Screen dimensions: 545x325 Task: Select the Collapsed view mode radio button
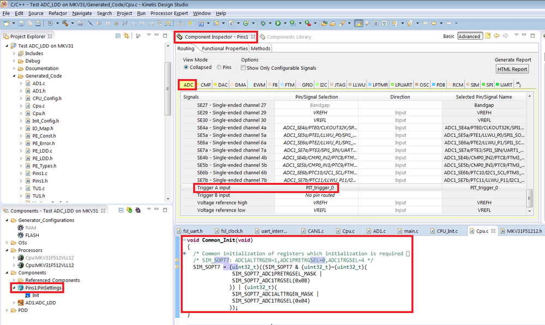click(186, 67)
